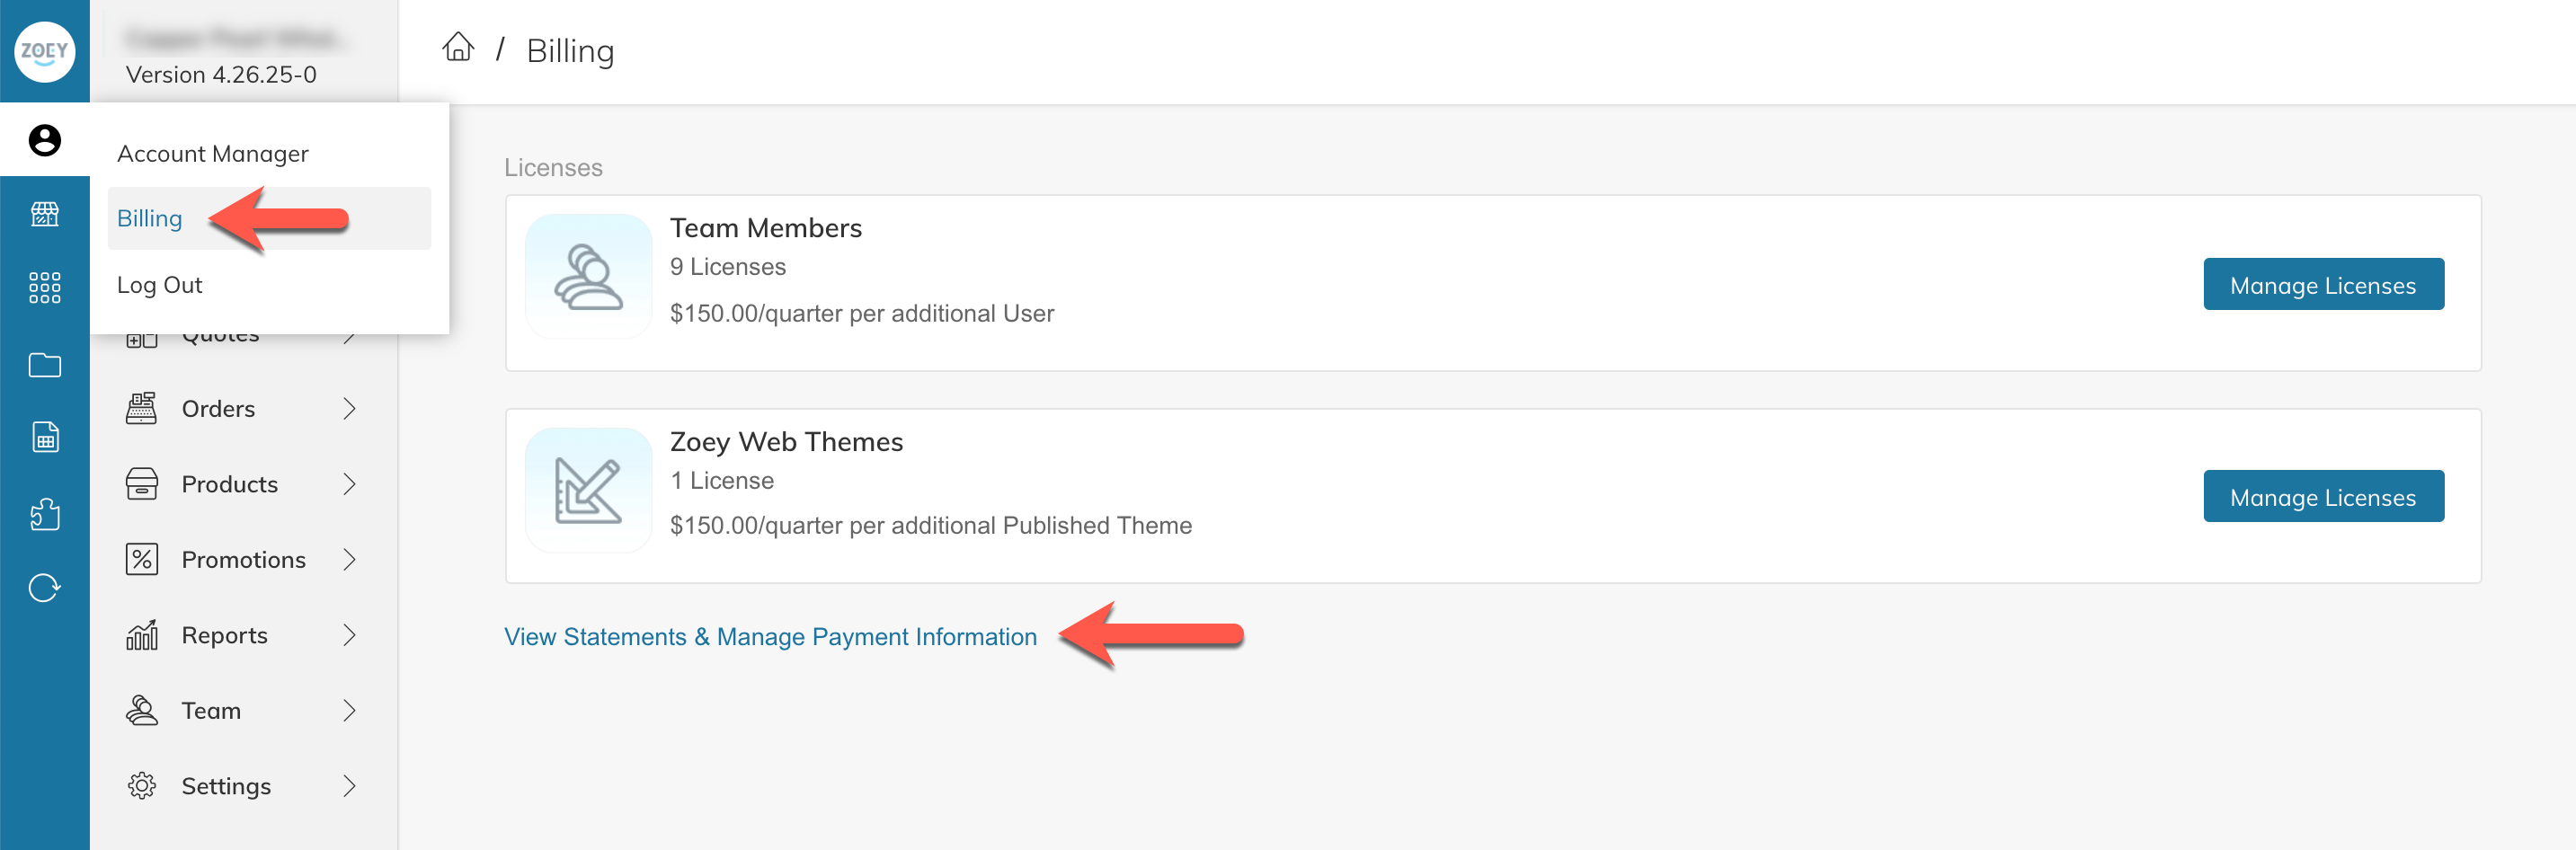
Task: Click the Zoey Web Themes heading
Action: [x=786, y=441]
